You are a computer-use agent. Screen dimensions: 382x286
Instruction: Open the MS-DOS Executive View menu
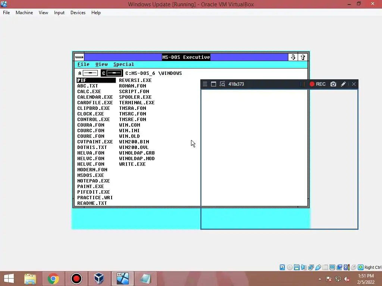(x=101, y=64)
